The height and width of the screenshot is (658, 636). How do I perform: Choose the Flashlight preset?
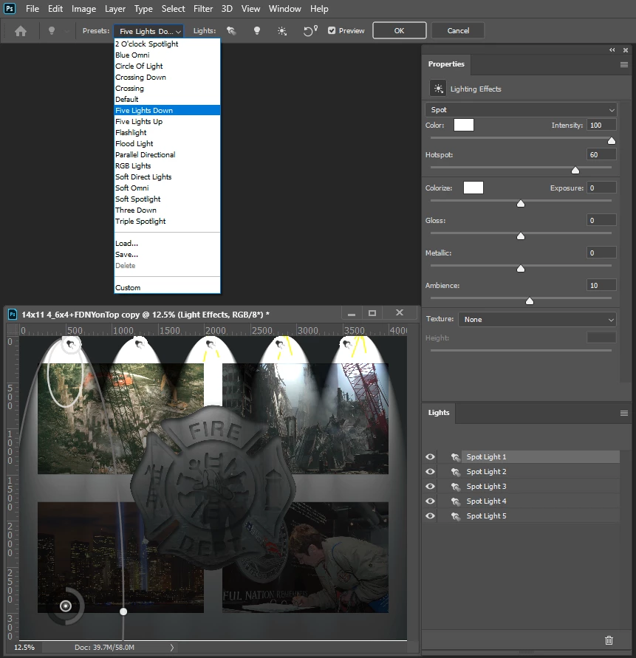click(x=167, y=133)
